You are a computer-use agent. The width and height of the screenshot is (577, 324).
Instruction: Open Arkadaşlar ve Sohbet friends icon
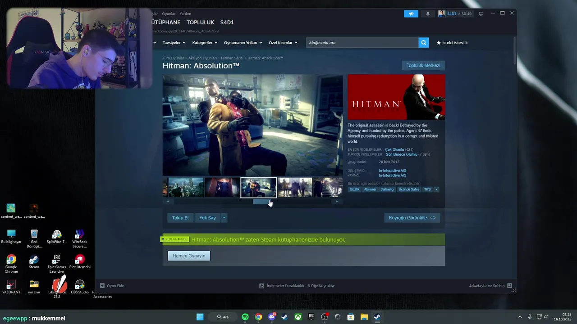[x=509, y=286]
